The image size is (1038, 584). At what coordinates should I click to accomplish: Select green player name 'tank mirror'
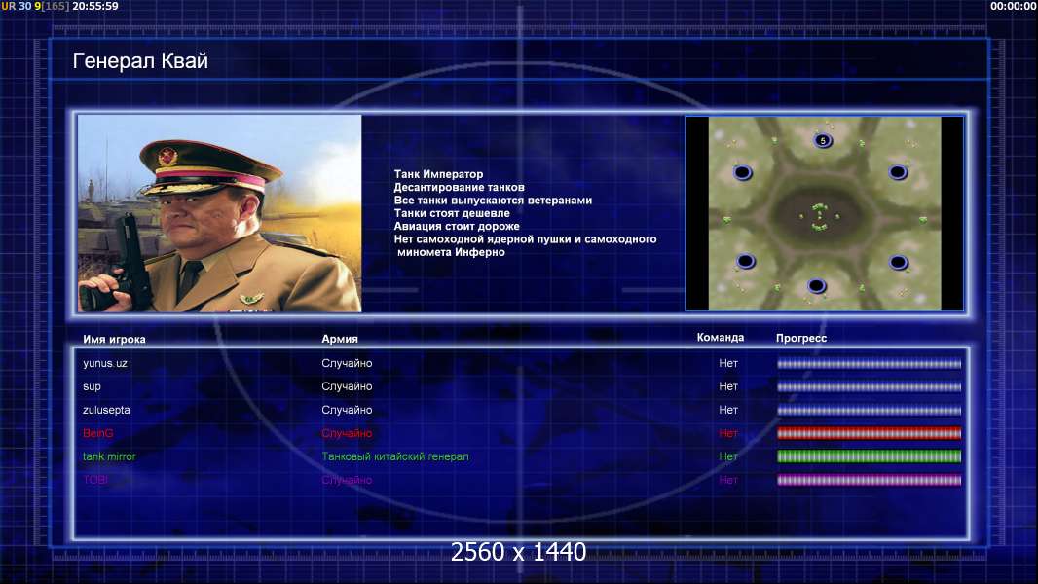click(x=109, y=456)
